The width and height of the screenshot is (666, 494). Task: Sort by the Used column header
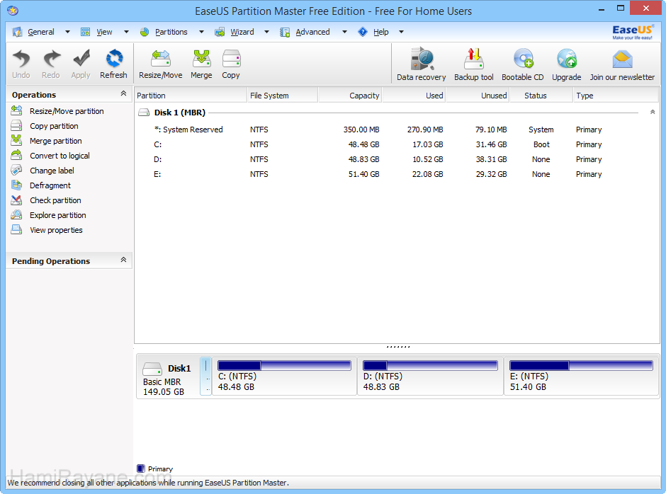click(414, 96)
